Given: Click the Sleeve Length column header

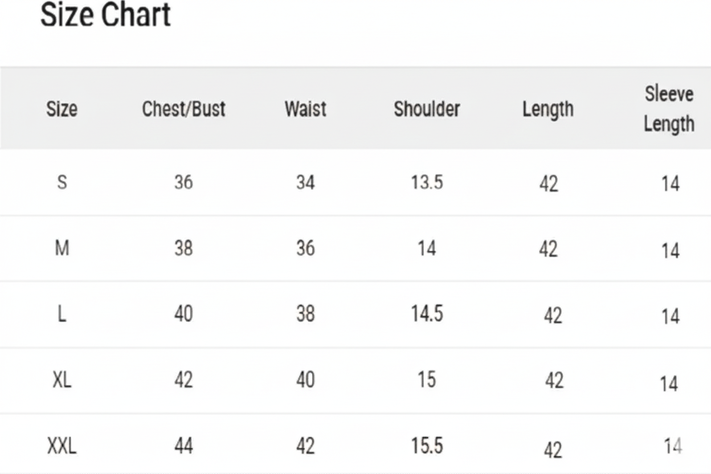Looking at the screenshot, I should (669, 109).
